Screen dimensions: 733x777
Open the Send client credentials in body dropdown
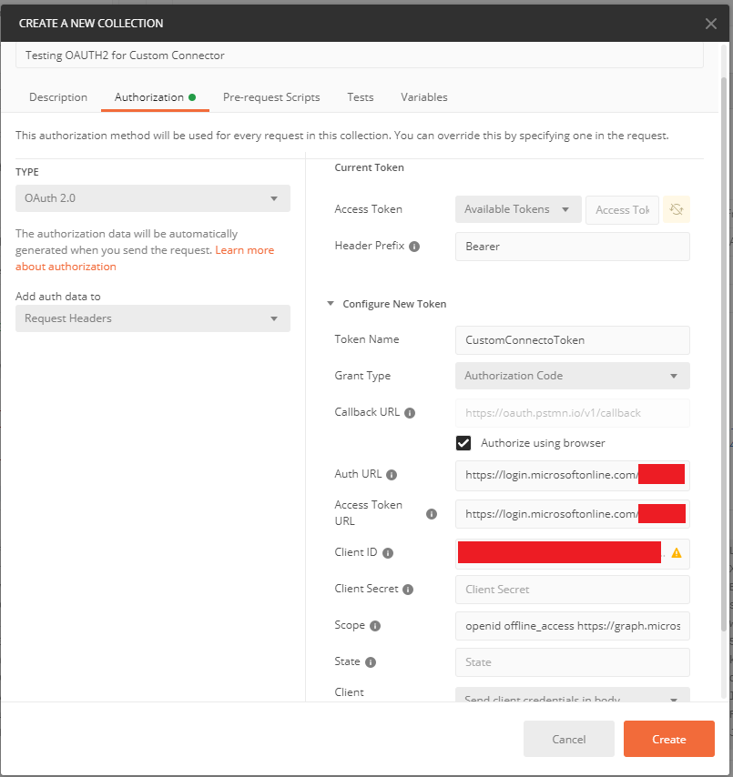tap(573, 694)
